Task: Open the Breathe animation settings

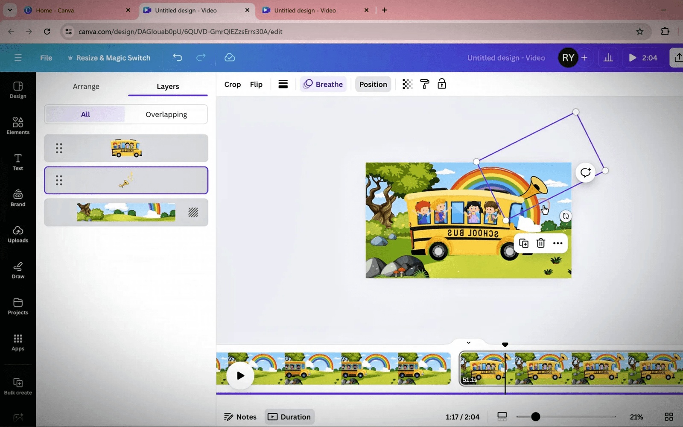Action: coord(323,84)
